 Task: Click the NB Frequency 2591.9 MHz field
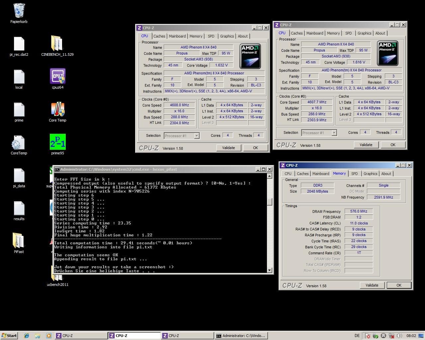pos(383,197)
